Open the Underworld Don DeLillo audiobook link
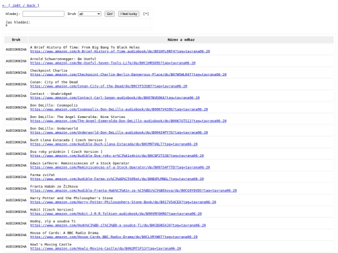The height and width of the screenshot is (253, 338). coord(119,132)
